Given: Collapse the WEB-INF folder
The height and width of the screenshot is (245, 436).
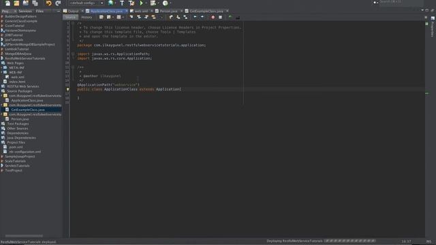Looking at the screenshot, I should [x=1, y=72].
